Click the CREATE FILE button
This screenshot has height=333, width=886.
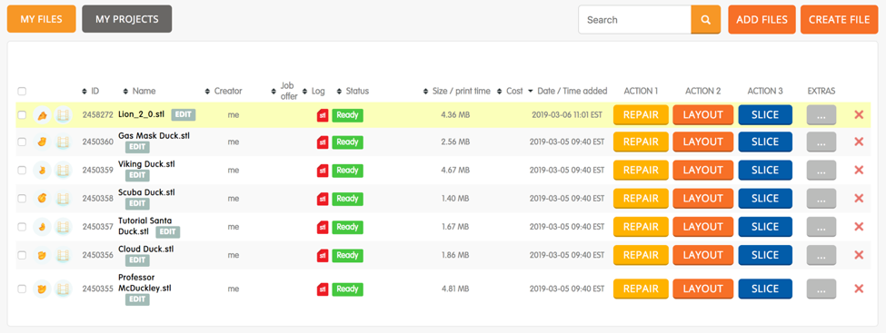839,20
